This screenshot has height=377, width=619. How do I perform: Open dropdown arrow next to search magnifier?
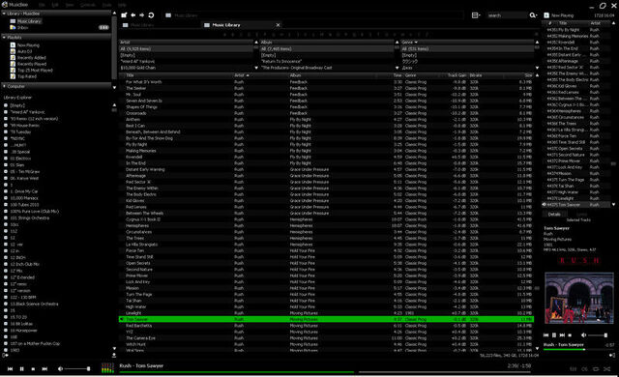(536, 15)
